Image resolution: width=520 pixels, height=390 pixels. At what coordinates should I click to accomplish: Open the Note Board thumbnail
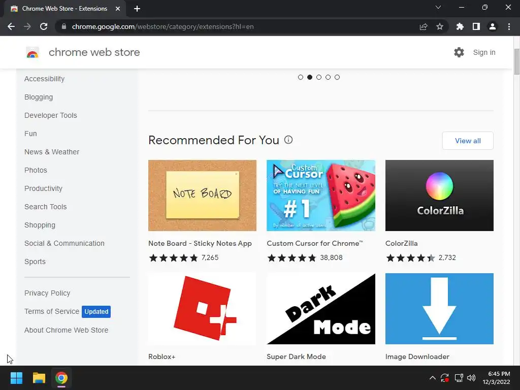point(202,196)
